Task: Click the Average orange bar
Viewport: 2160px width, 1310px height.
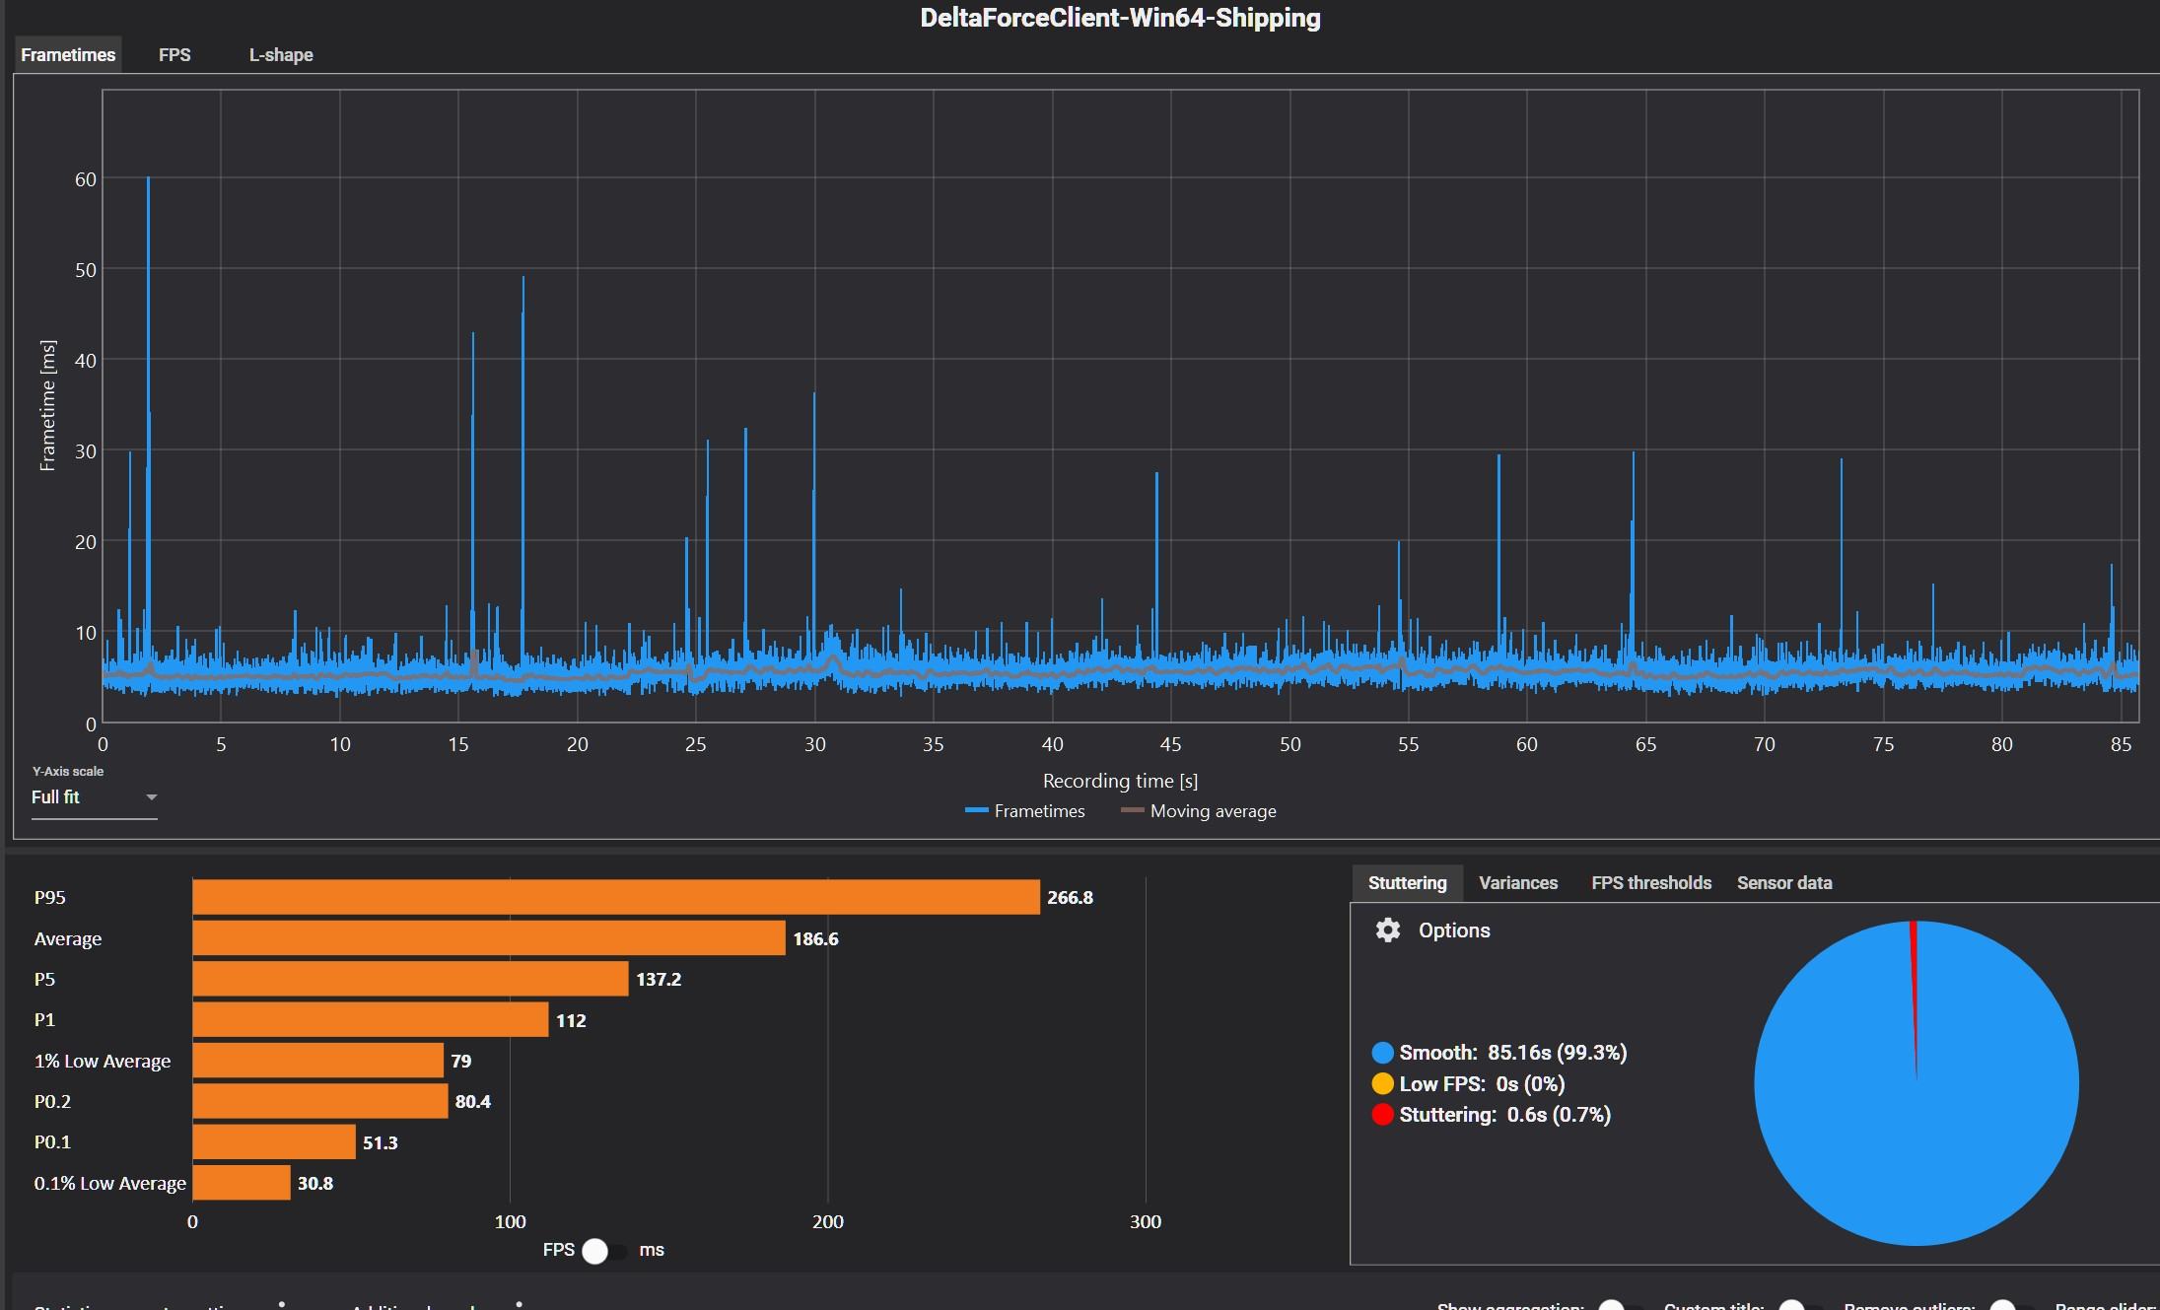Action: coord(489,938)
